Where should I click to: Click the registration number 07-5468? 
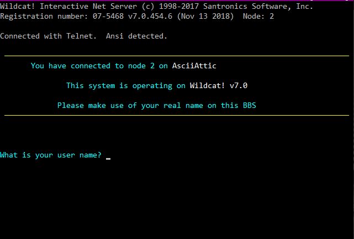(x=108, y=16)
